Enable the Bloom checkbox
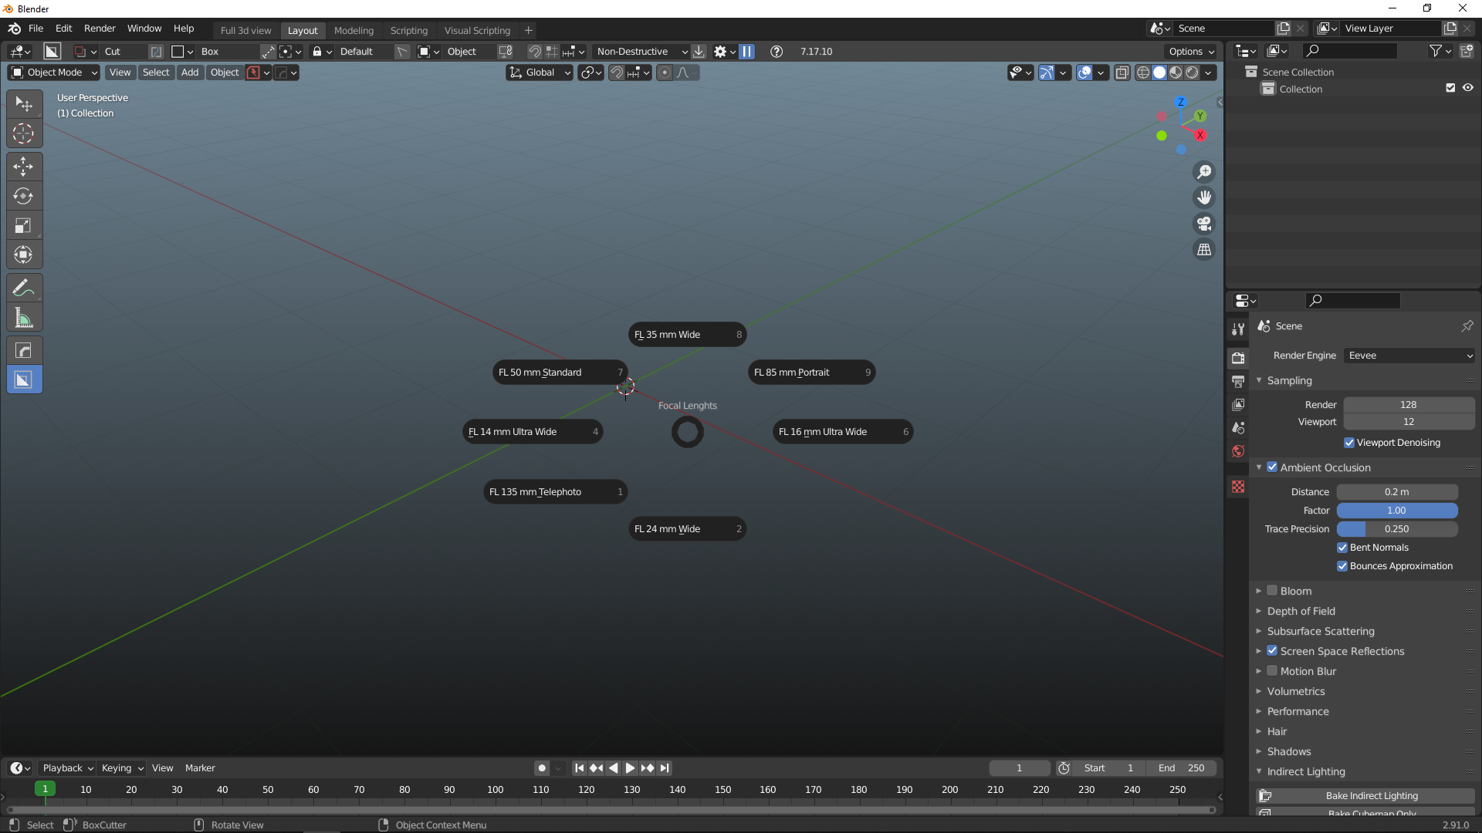Viewport: 1482px width, 833px height. point(1271,591)
